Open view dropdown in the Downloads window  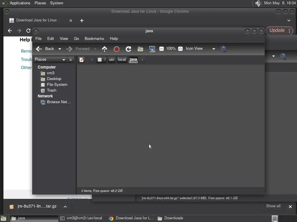point(273,56)
